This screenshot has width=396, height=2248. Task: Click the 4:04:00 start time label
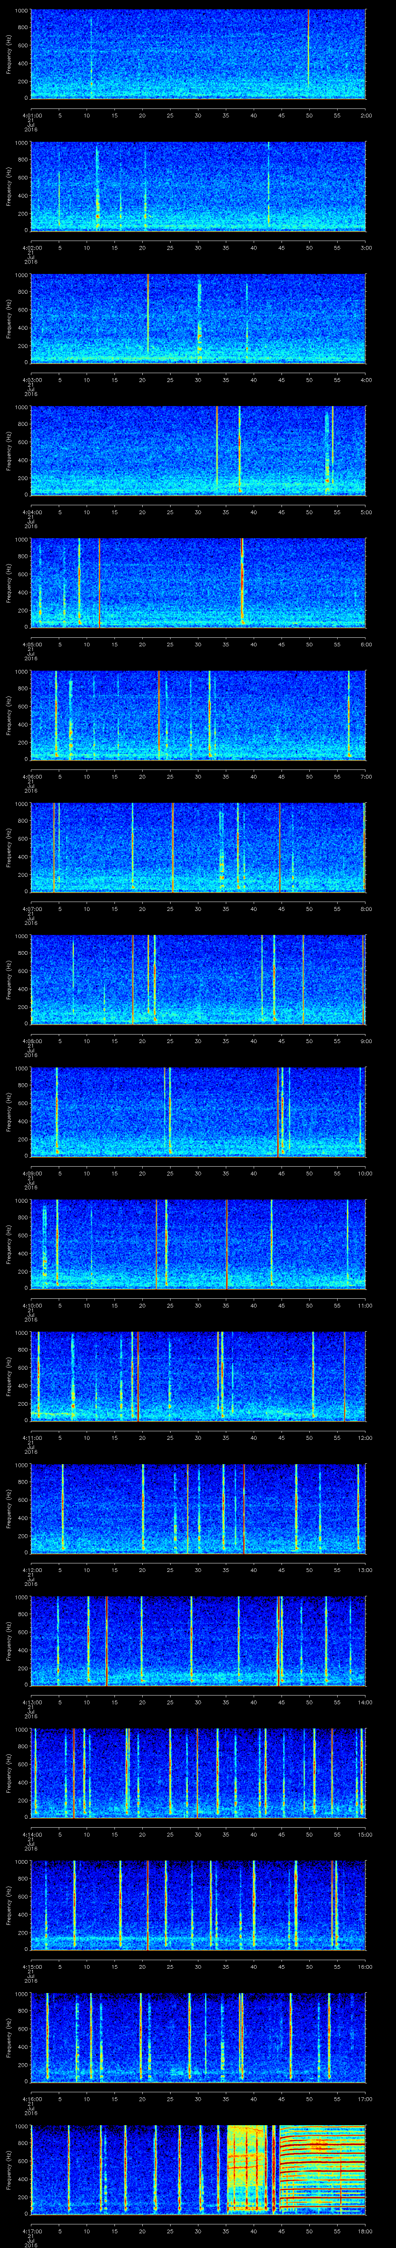pyautogui.click(x=32, y=511)
